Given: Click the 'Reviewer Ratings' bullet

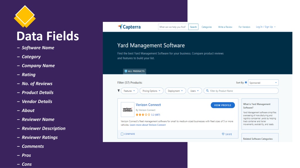Looking at the screenshot, I should pos(40,137).
